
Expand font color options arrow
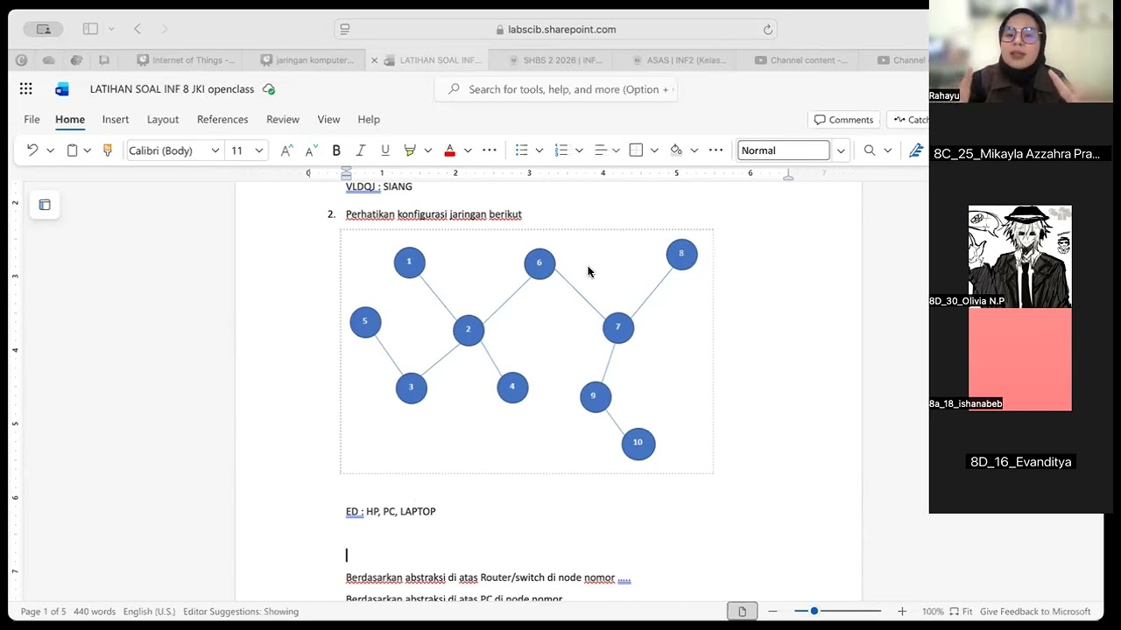coord(468,150)
